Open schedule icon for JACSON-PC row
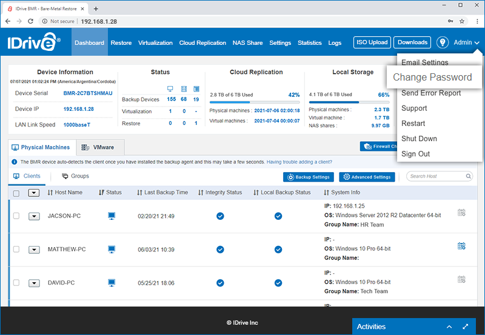This screenshot has height=335, width=485. 461,213
